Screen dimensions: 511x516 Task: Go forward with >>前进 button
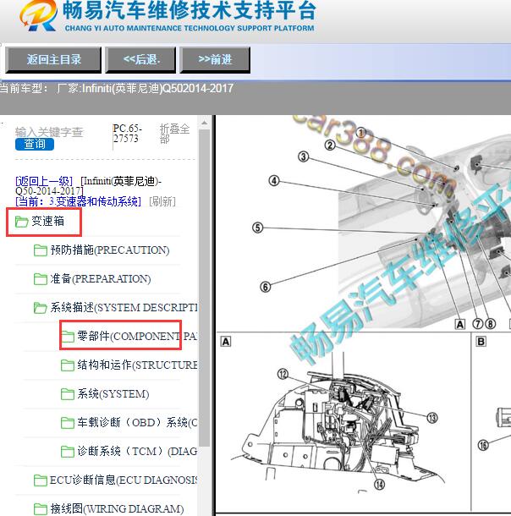[x=215, y=60]
